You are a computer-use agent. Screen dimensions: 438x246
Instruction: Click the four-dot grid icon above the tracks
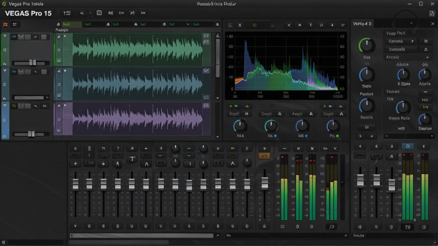pos(15,24)
